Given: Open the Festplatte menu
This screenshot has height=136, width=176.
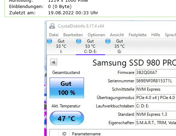Looking at the screenshot, I should (137, 35).
